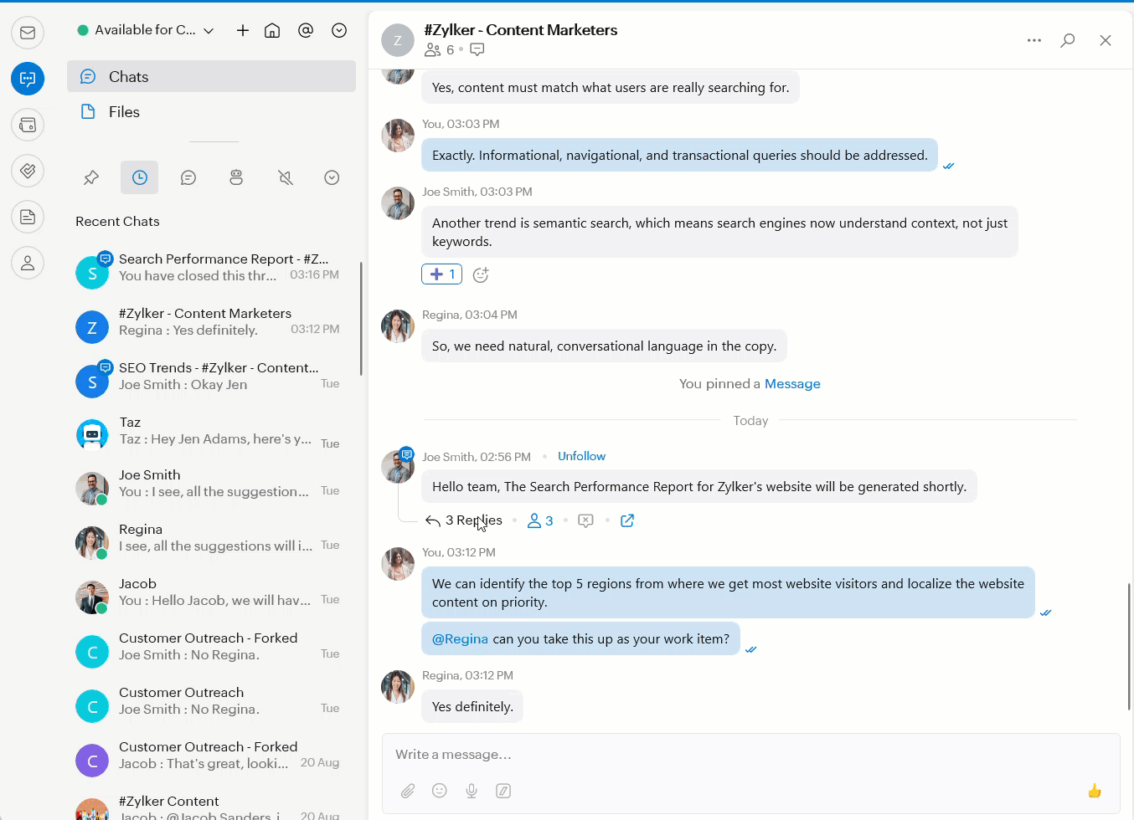Viewport: 1134px width, 820px height.
Task: Show recent chats filter
Action: coord(139,177)
